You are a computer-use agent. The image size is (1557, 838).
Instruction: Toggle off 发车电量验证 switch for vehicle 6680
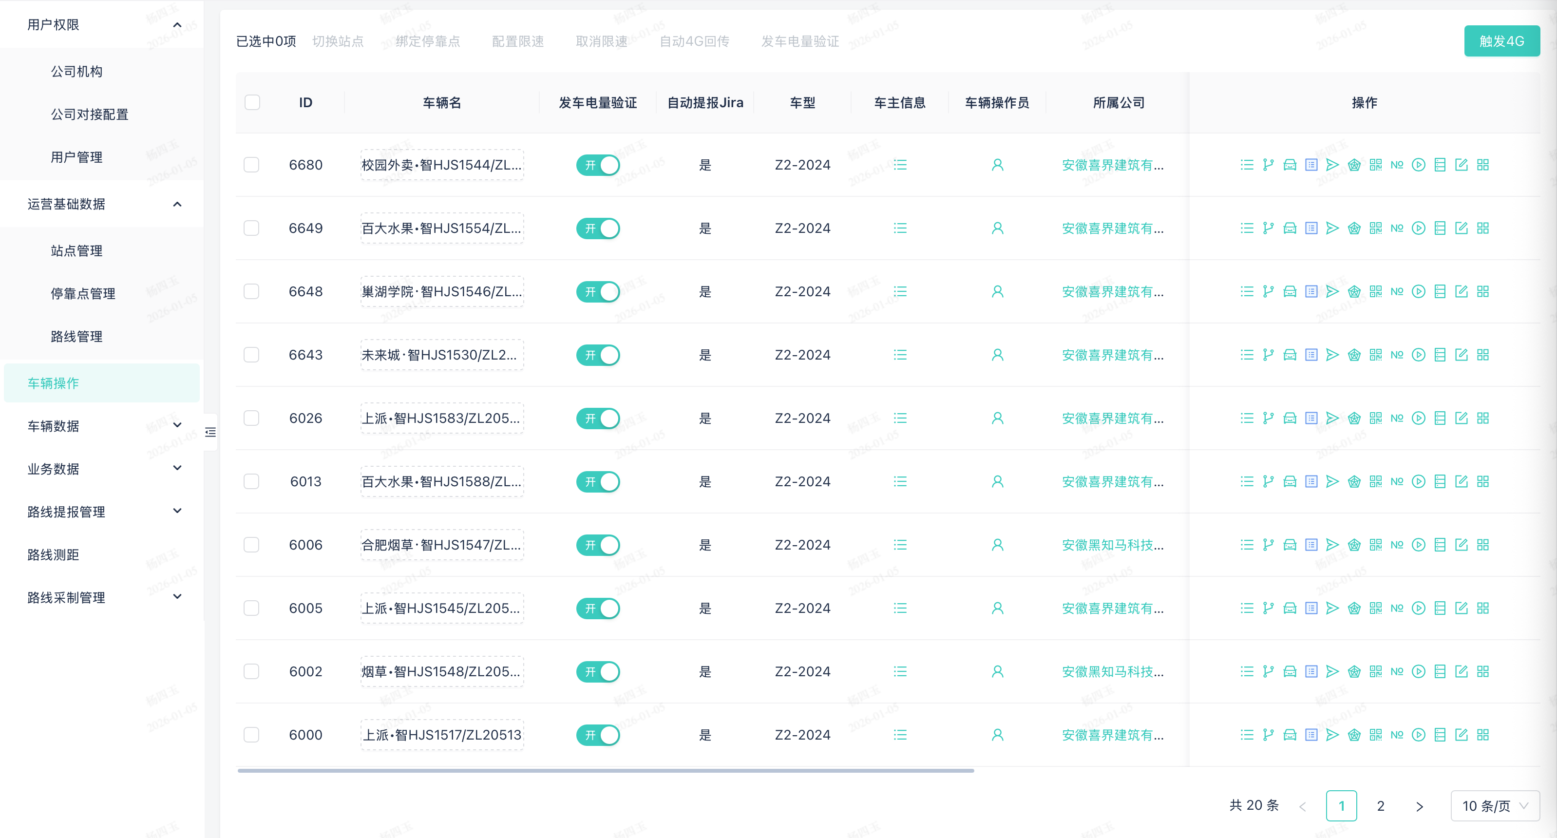click(x=598, y=165)
